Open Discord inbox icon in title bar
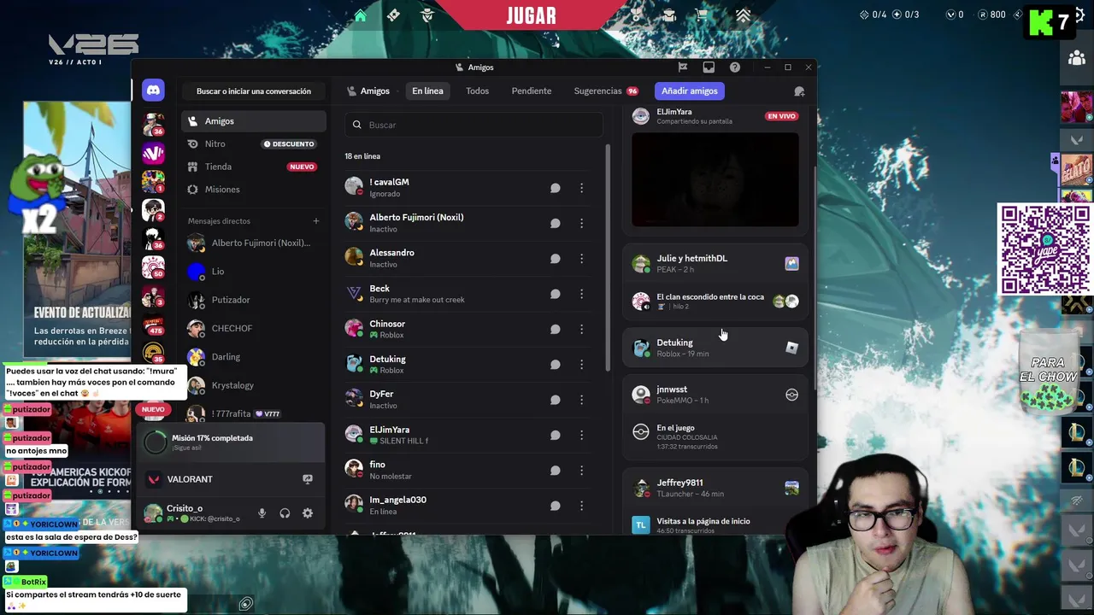The width and height of the screenshot is (1094, 615). tap(709, 67)
